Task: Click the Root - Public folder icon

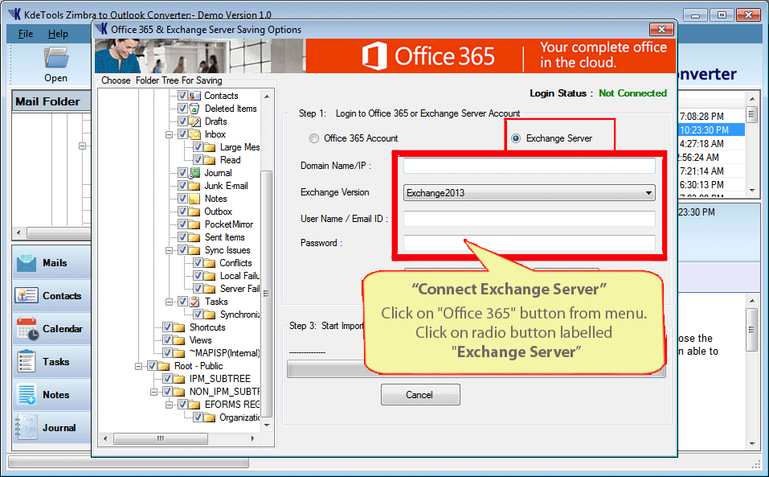Action: [x=164, y=366]
